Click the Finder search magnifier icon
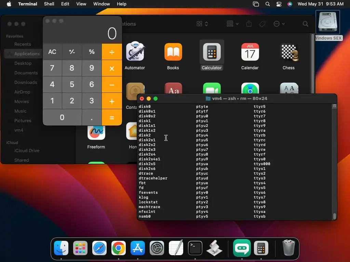This screenshot has width=350, height=262. 305,24
